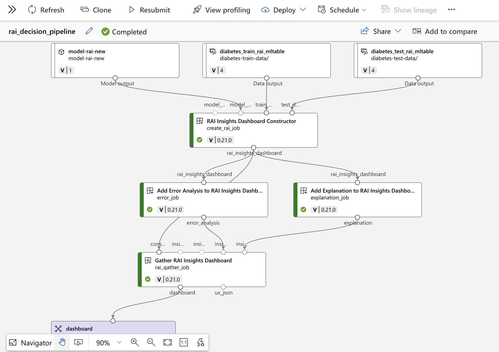Click the fit to screen icon
The height and width of the screenshot is (352, 499).
(x=167, y=342)
